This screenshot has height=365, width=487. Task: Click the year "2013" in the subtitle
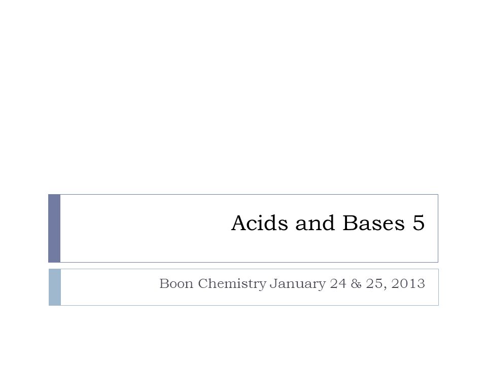point(408,284)
